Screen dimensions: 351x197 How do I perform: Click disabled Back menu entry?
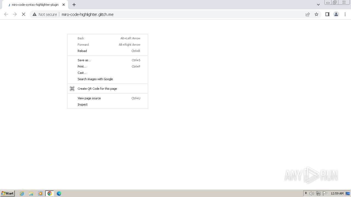click(107, 38)
